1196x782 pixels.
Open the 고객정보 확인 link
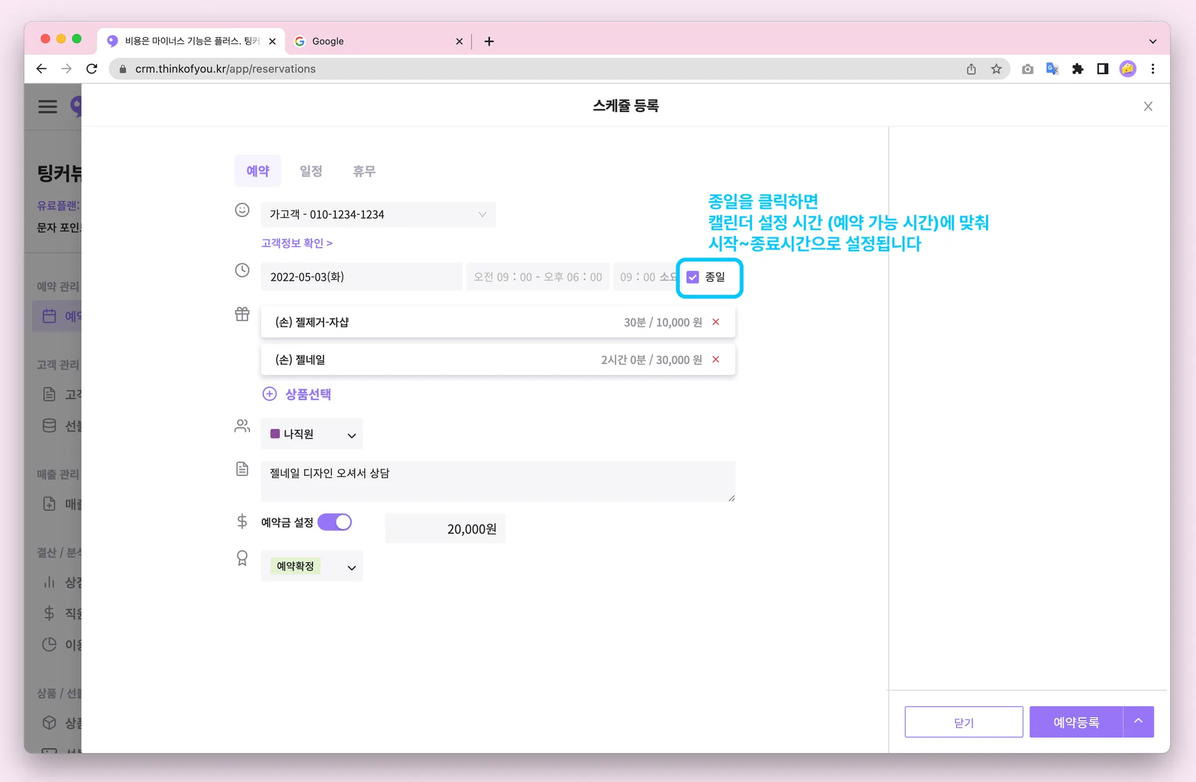coord(296,243)
